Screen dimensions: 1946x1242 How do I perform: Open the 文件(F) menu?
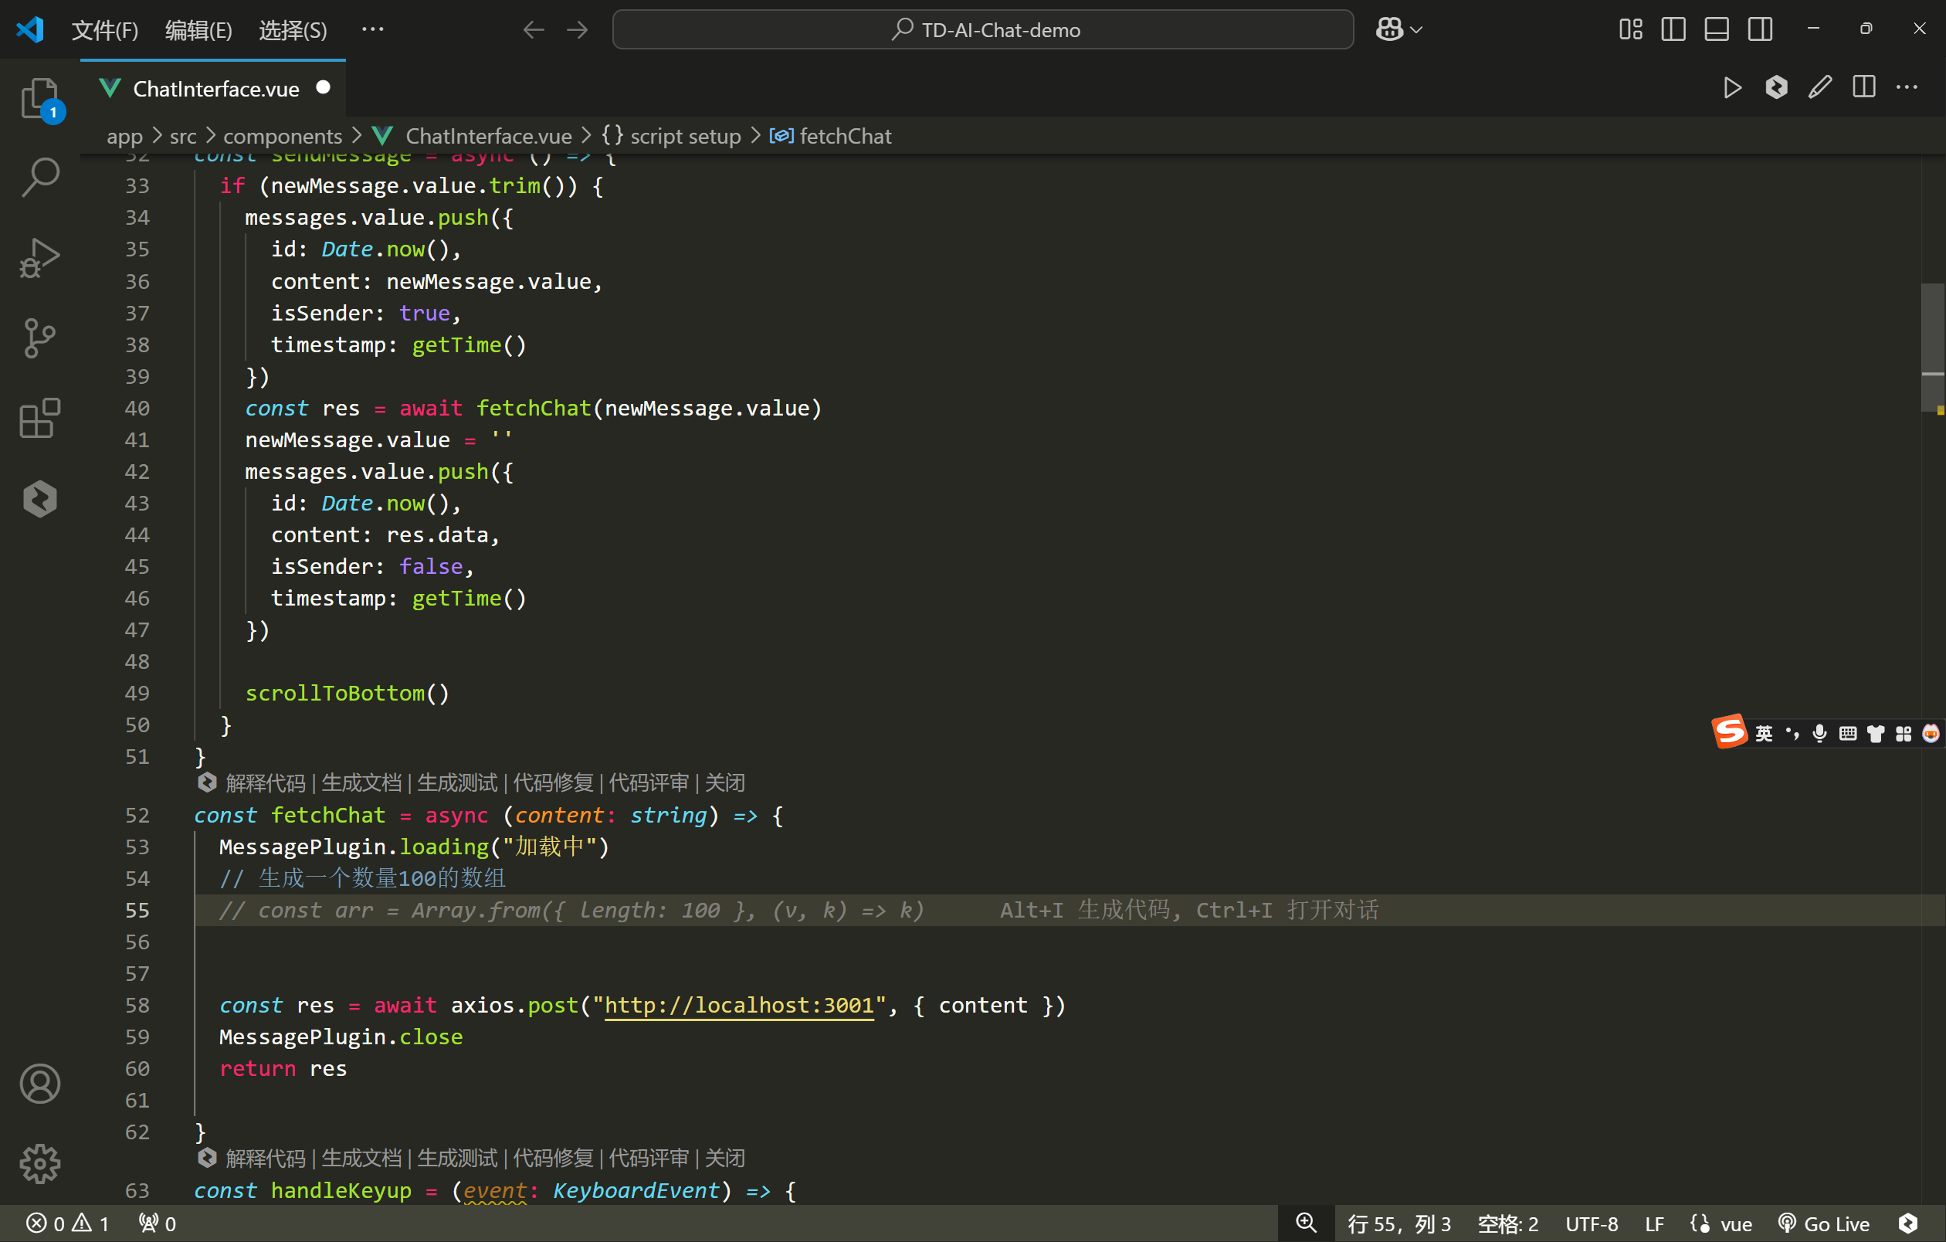(x=105, y=30)
